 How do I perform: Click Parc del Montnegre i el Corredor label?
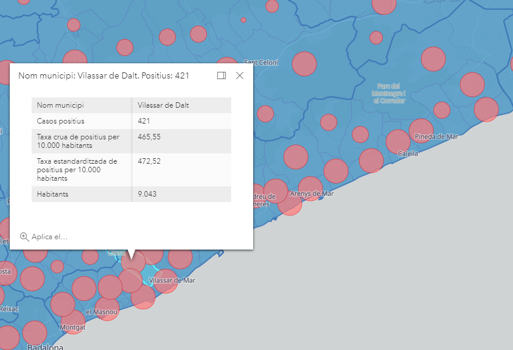click(x=389, y=93)
